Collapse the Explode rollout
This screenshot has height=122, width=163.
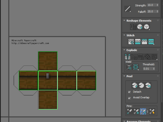pyautogui.click(x=124, y=50)
